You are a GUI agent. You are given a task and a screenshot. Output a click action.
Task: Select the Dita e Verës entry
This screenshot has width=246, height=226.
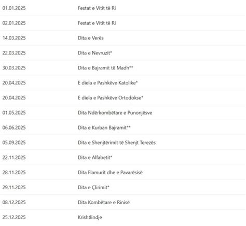(x=91, y=38)
